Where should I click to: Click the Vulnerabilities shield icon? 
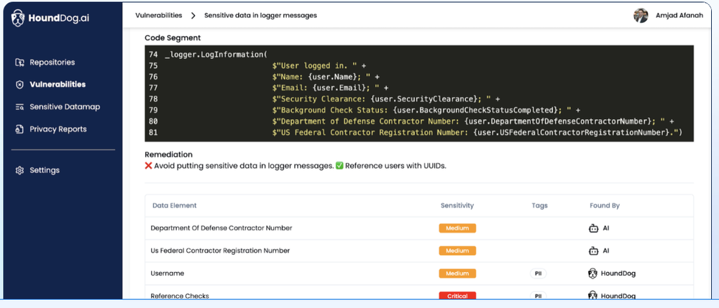click(x=20, y=85)
